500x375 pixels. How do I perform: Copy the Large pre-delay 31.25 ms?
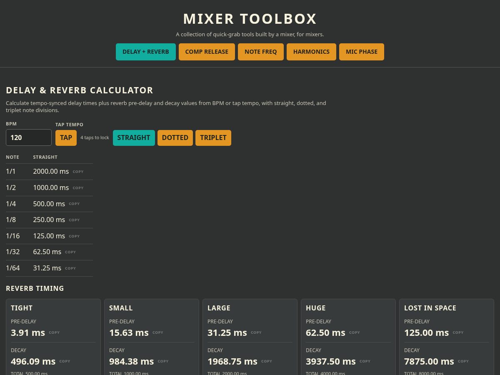click(256, 332)
